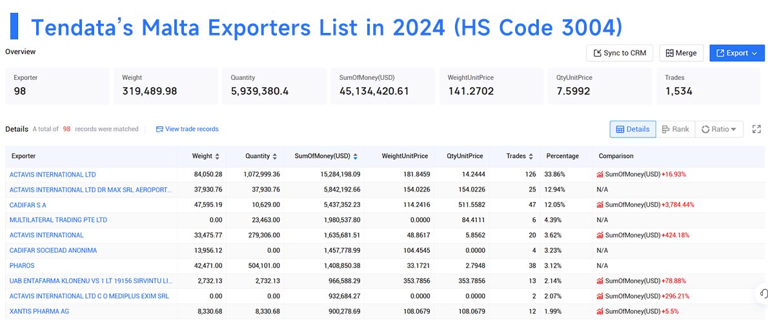
Task: Click QtyUnitPrice value 7.5992
Action: coord(573,91)
